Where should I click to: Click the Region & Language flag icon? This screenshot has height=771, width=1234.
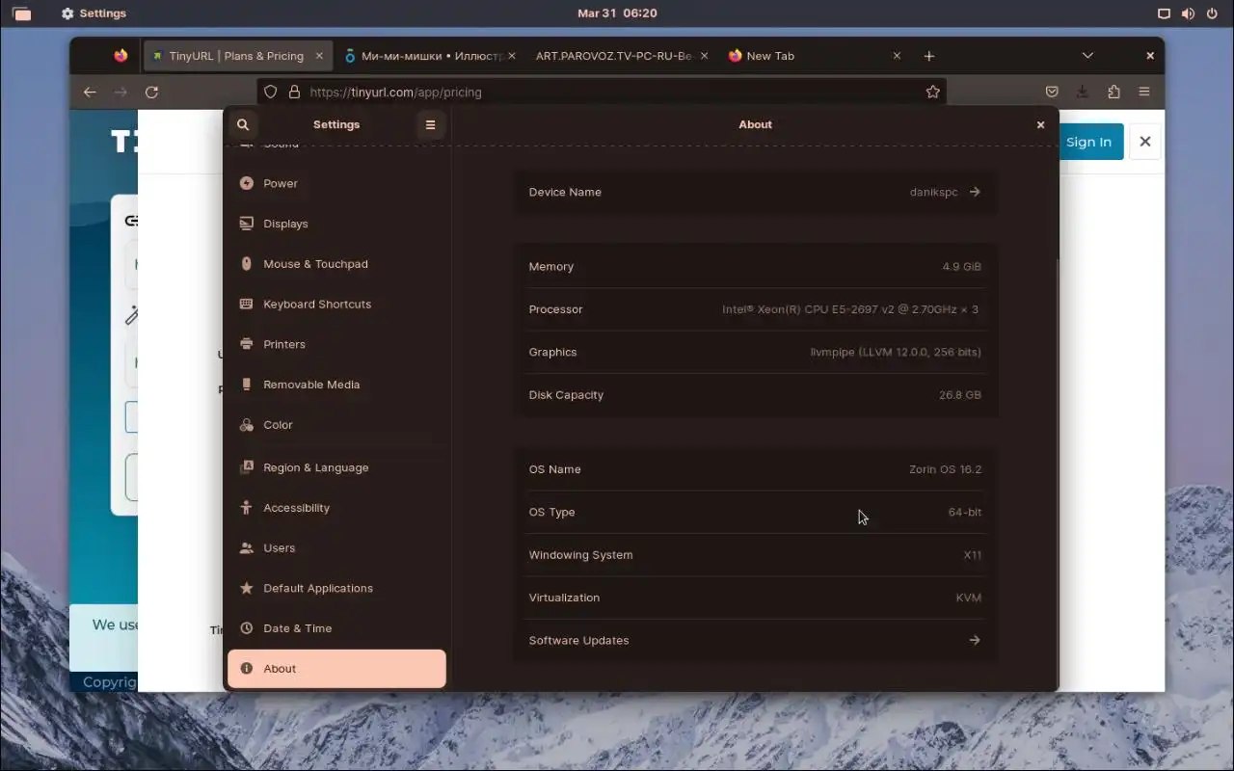click(x=246, y=467)
